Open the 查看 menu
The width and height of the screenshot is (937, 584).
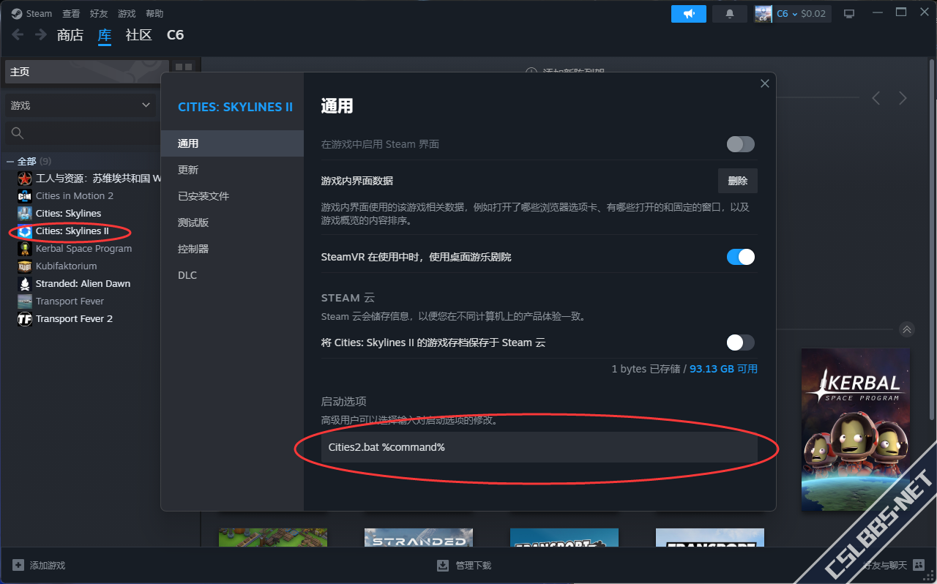tap(71, 13)
